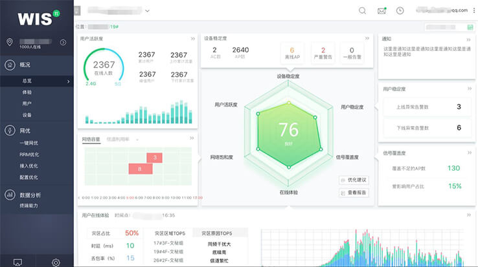
Task: Click the 优化建议 button
Action: [354, 180]
